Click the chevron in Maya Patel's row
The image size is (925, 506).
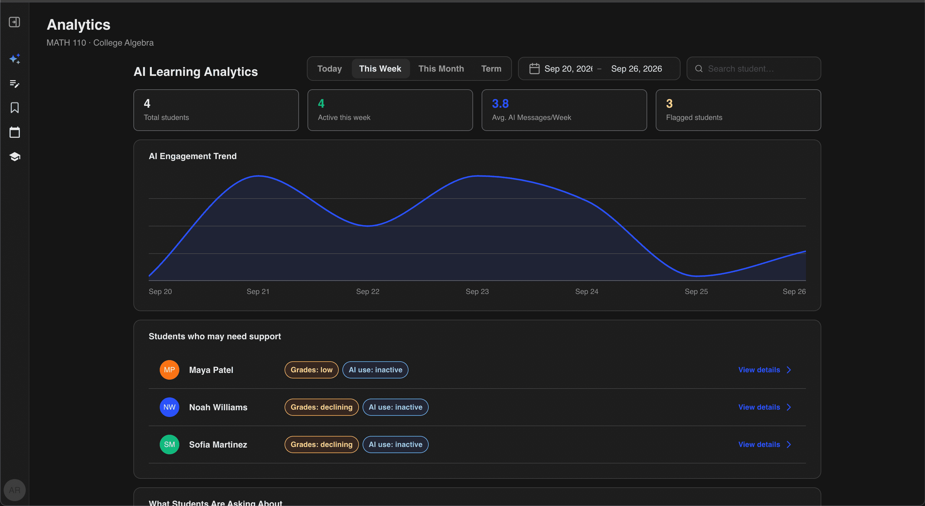point(789,370)
